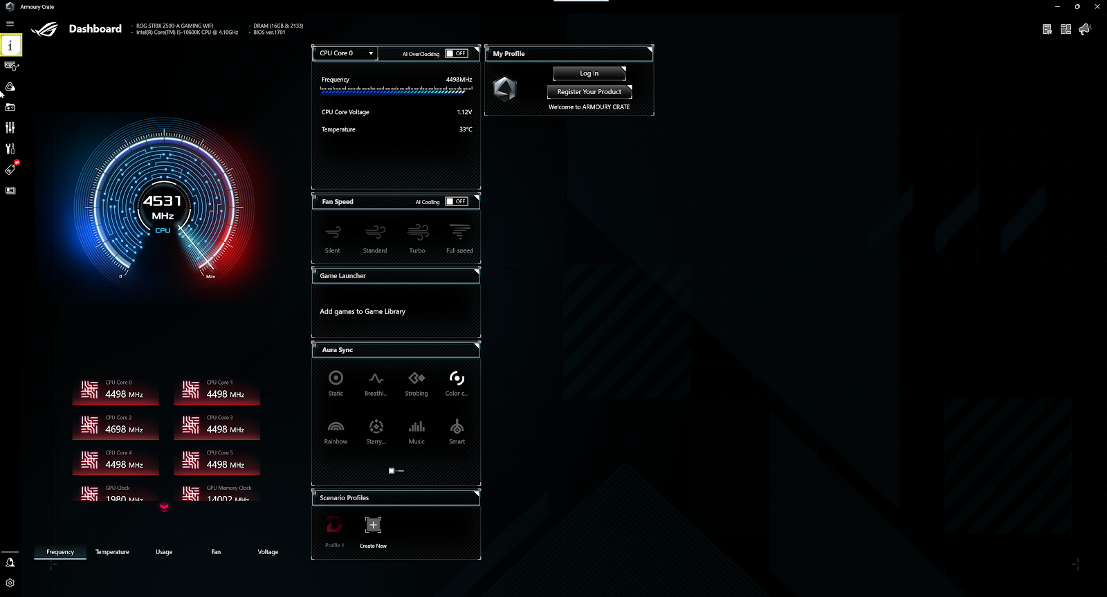Open the Game Library folder sidebar icon
Viewport: 1107px width, 597px height.
point(10,107)
